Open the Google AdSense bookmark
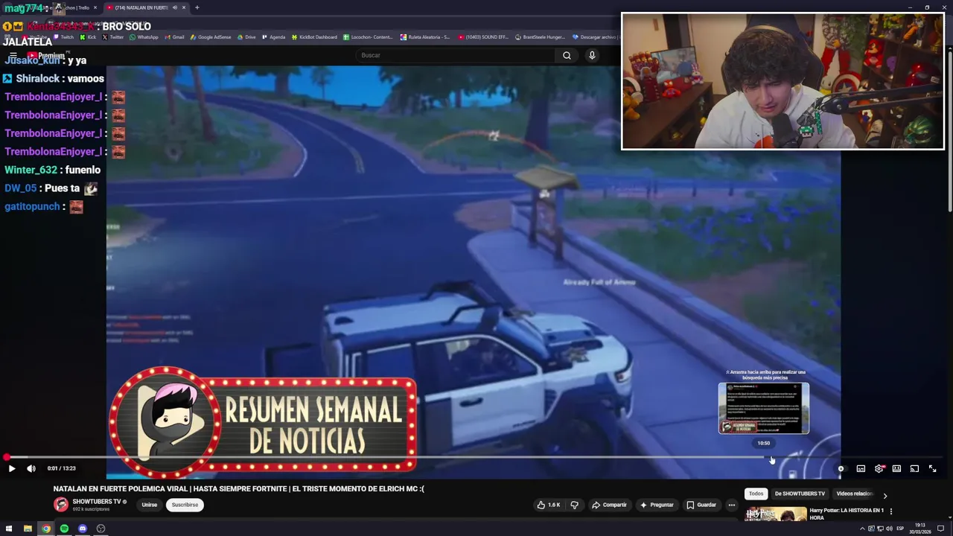This screenshot has width=953, height=536. pyautogui.click(x=211, y=36)
